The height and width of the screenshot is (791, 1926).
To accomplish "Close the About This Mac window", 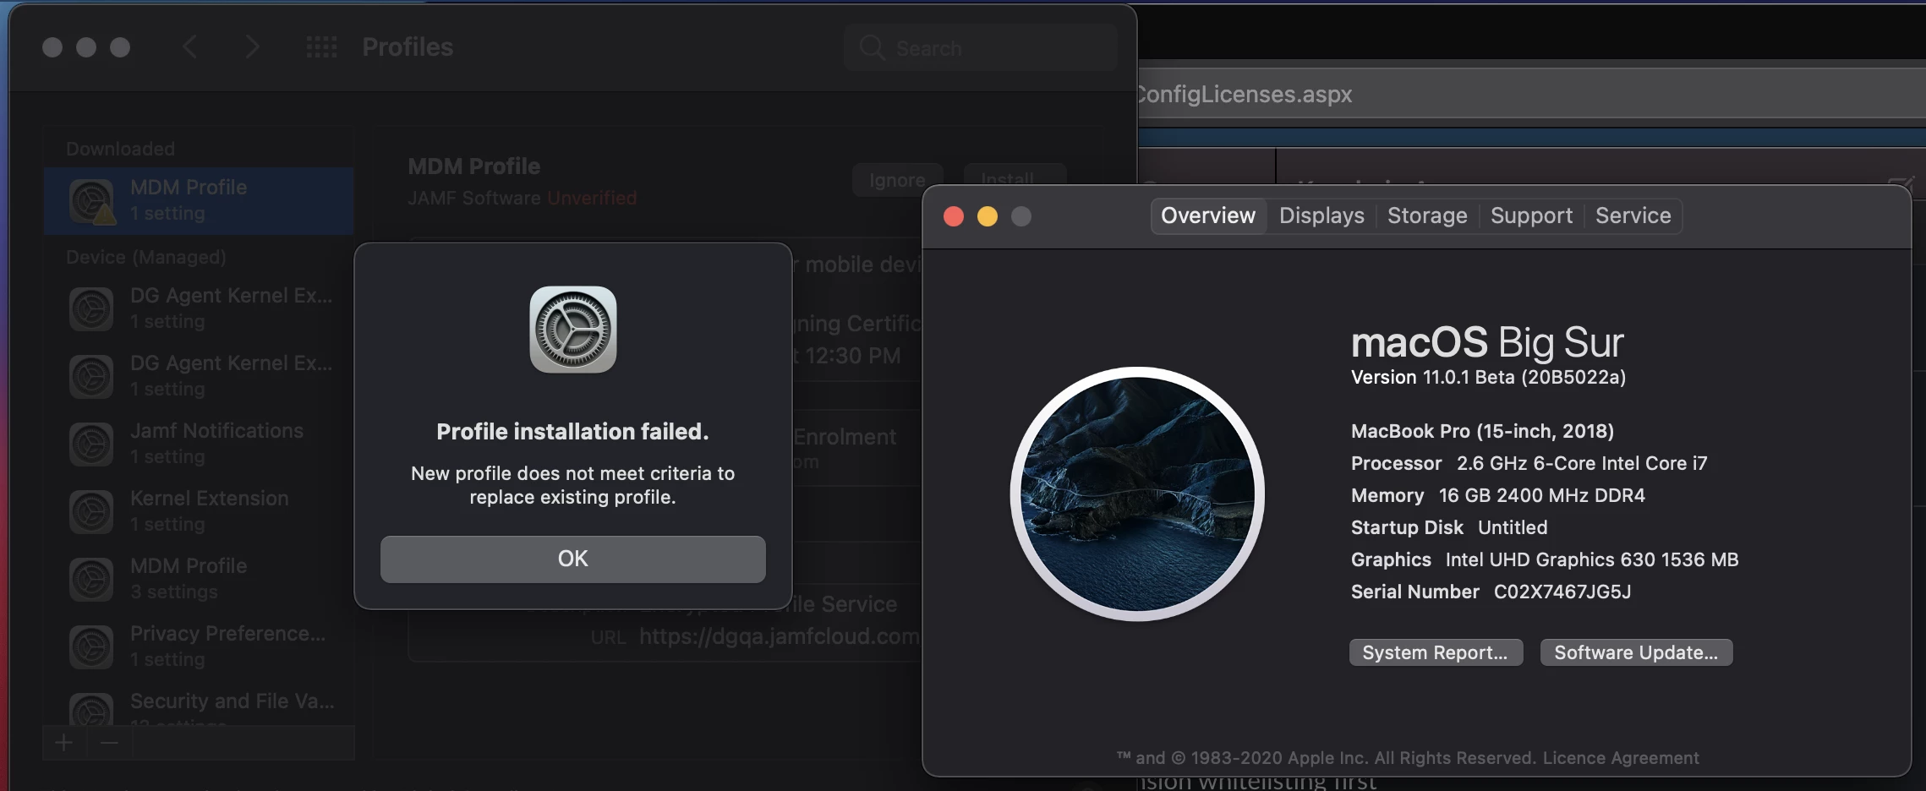I will pos(954,216).
